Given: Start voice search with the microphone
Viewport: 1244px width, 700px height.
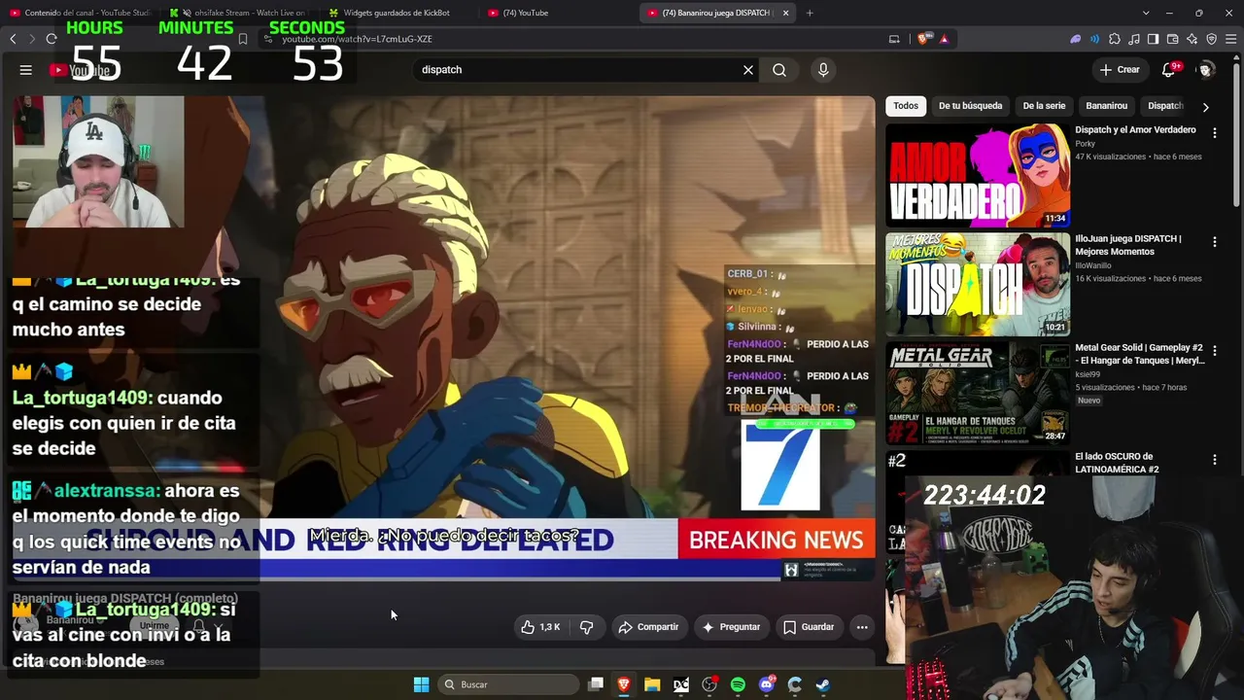Looking at the screenshot, I should [x=823, y=70].
